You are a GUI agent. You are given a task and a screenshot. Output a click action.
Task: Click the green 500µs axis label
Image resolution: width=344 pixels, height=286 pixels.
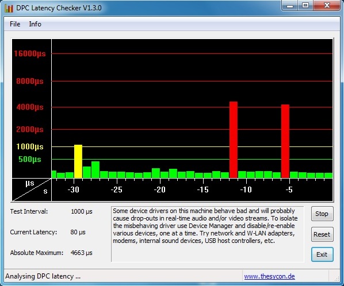(30, 159)
